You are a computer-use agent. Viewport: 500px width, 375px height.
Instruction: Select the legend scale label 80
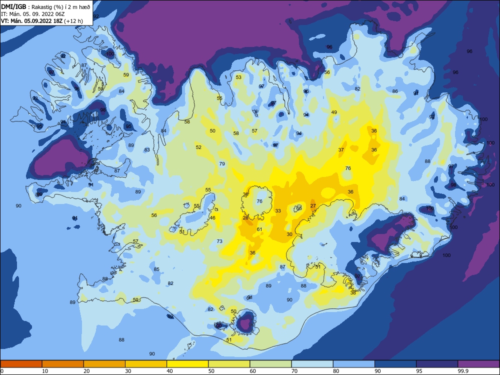[336, 371]
